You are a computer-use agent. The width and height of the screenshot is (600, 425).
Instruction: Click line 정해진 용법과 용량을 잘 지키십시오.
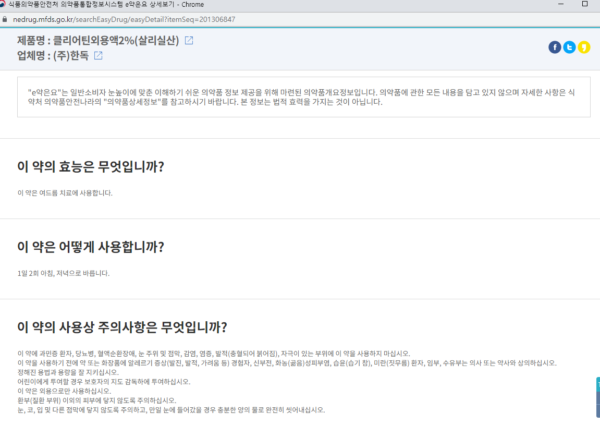click(68, 372)
